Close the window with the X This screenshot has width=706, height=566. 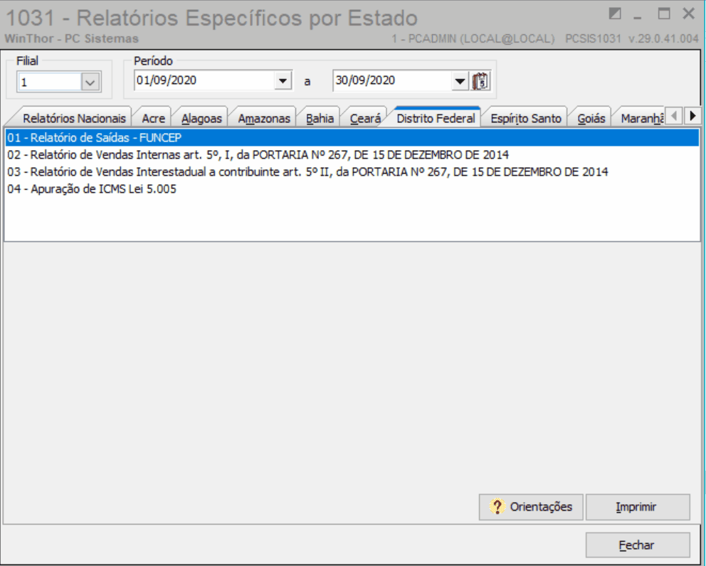688,14
